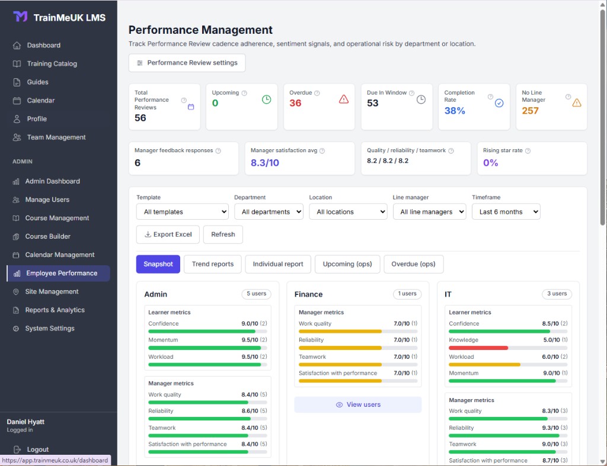Click the Finance Work quality progress bar
This screenshot has height=466, width=607.
358,332
